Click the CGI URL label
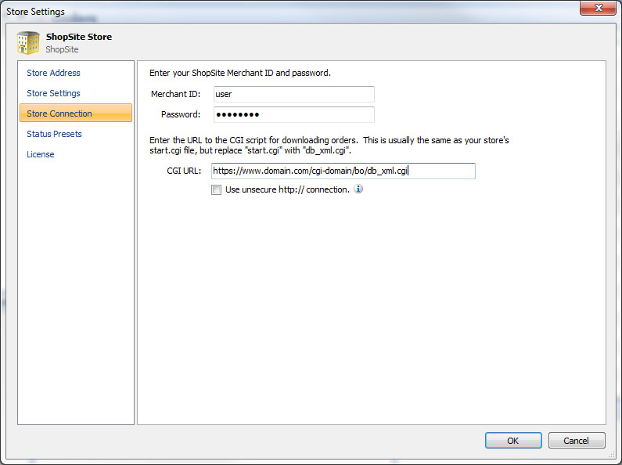Screen dimensions: 622x465 (184, 171)
